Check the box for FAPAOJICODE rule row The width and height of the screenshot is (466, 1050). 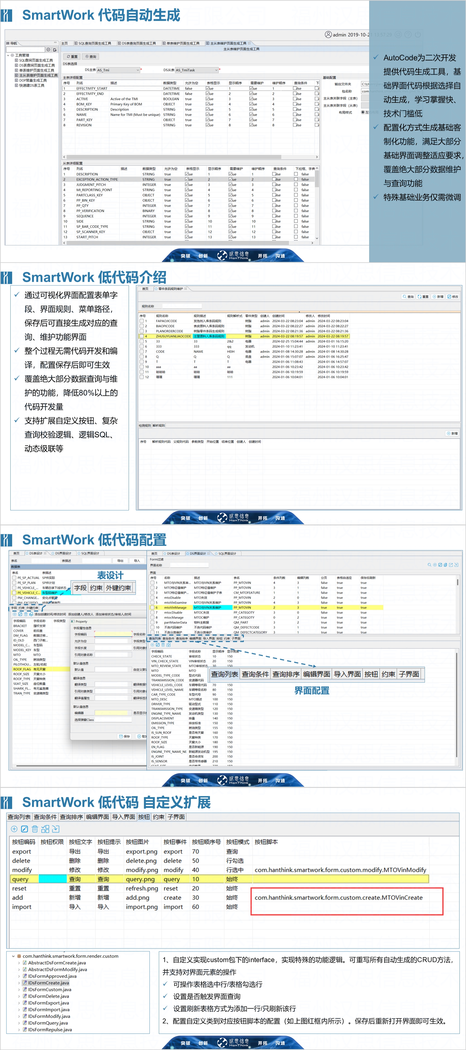(142, 321)
